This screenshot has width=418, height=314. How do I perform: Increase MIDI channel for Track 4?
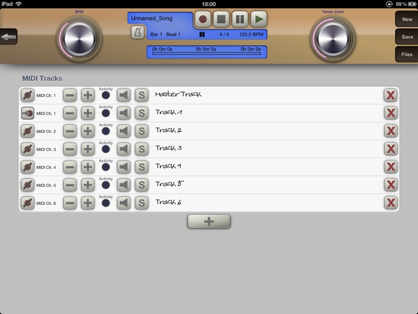point(88,167)
